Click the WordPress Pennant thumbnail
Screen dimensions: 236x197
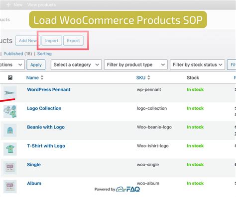pos(10,93)
